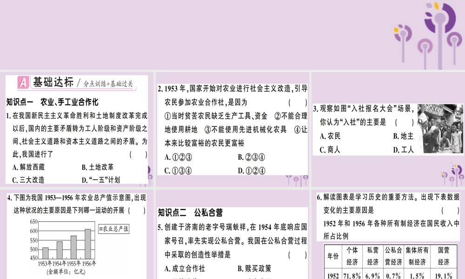Click the answer blank of question 1
The height and width of the screenshot is (279, 465).
(139, 154)
